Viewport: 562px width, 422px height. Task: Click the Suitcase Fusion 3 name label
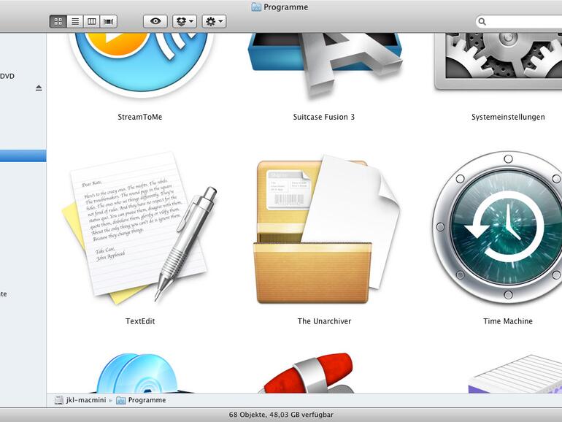(324, 117)
